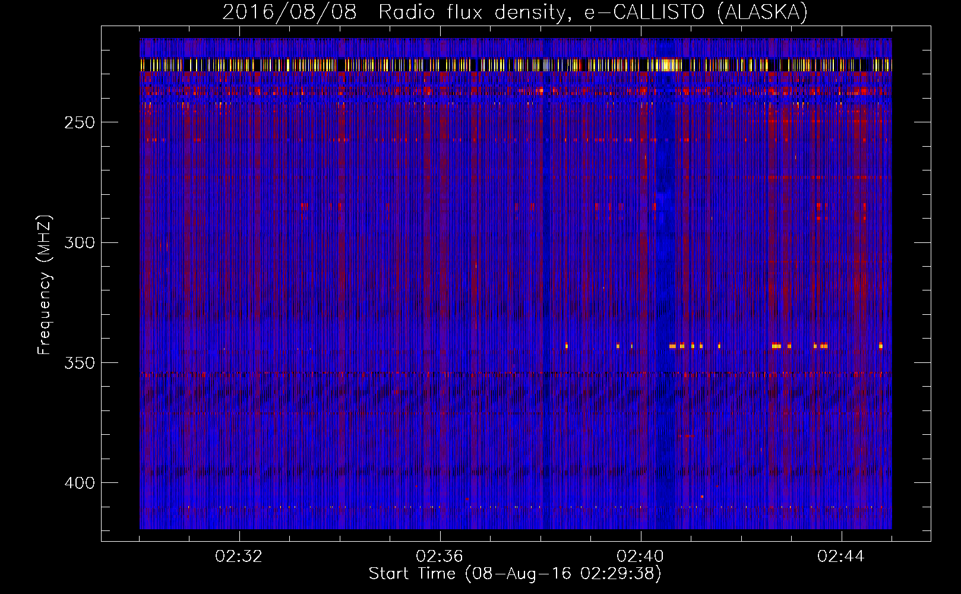Click the thin blue line crossing the yellow band
Image resolution: width=961 pixels, height=594 pixels.
[x=544, y=65]
